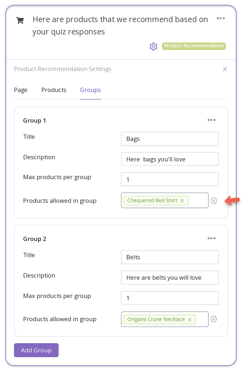Focus Group 1 max products per group field
Screen dimensions: 242x369
click(x=170, y=179)
